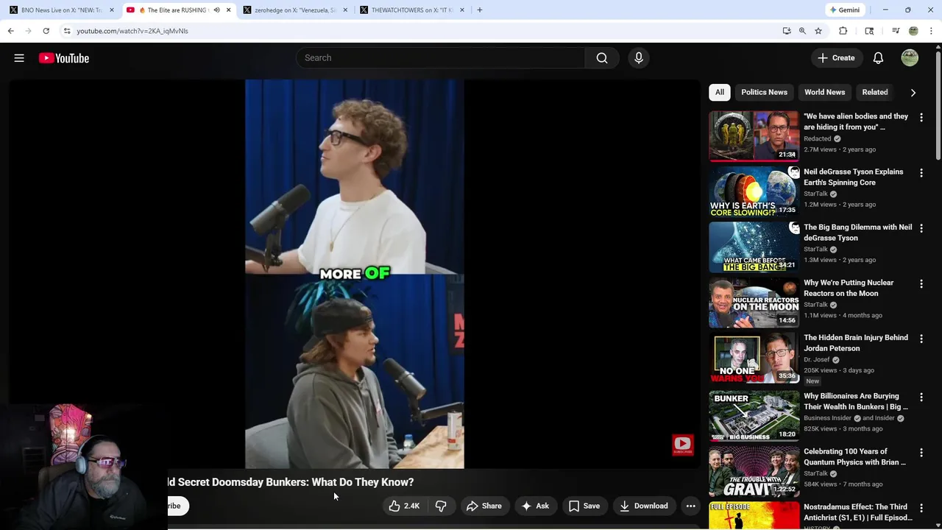This screenshot has height=530, width=942.
Task: Bookmark this page with the star icon
Action: [x=818, y=31]
